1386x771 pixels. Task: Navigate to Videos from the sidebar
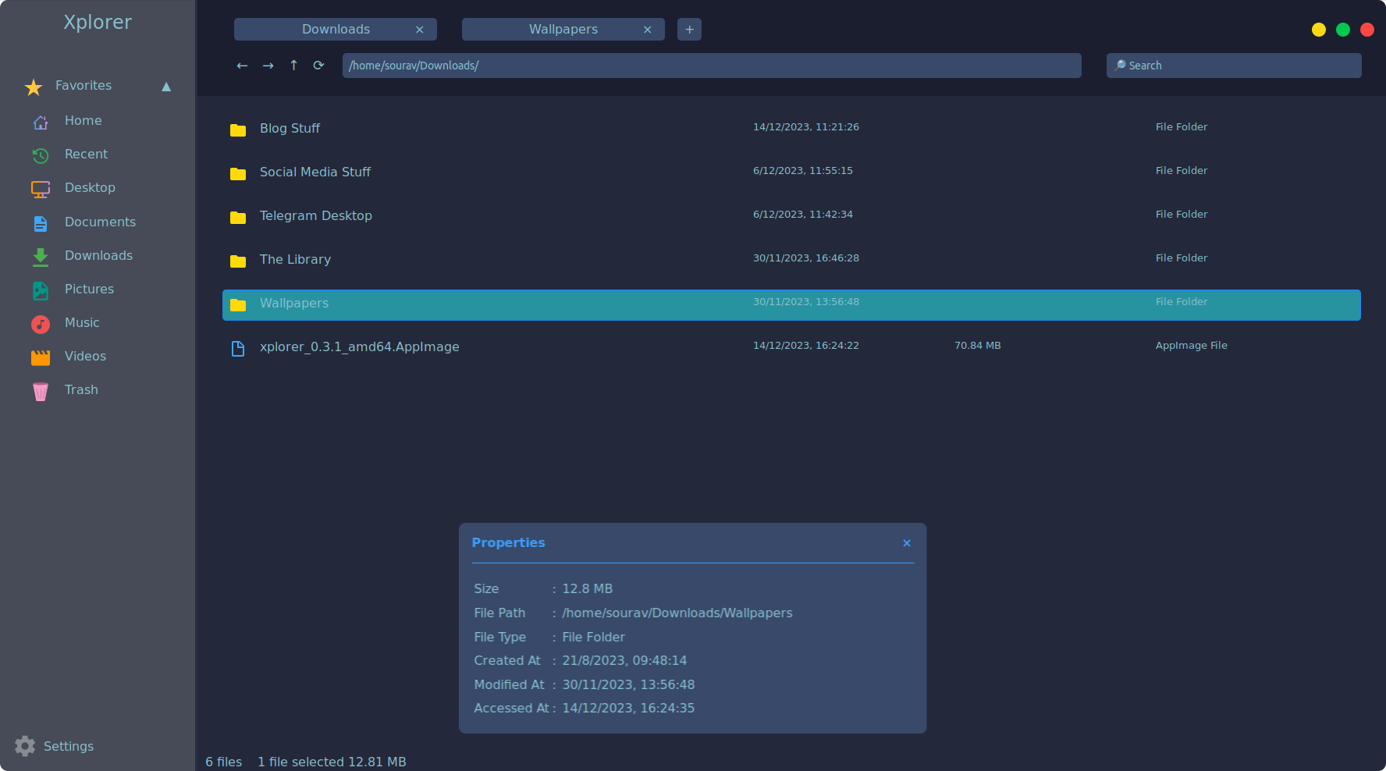pos(84,356)
